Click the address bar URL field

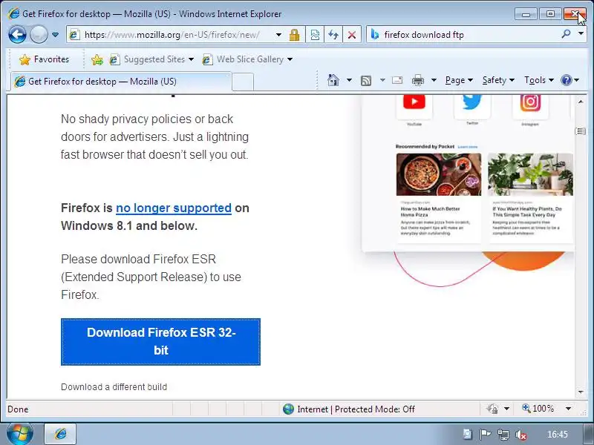[x=171, y=35]
